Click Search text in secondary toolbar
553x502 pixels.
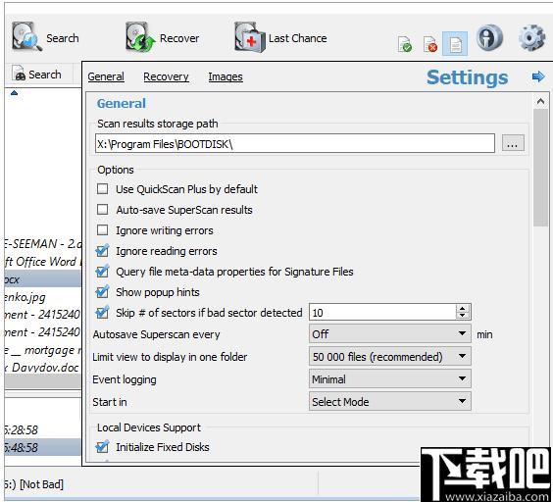(45, 75)
